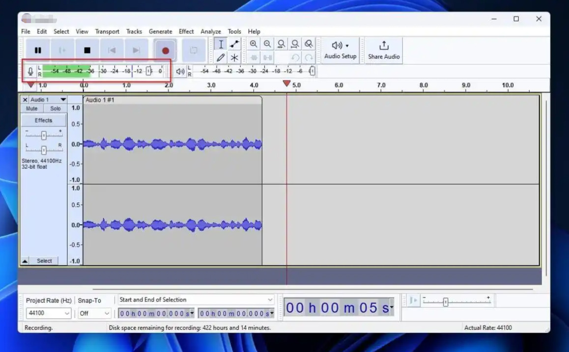Click Fit Project to Width icon
Image resolution: width=569 pixels, height=352 pixels.
click(x=295, y=44)
